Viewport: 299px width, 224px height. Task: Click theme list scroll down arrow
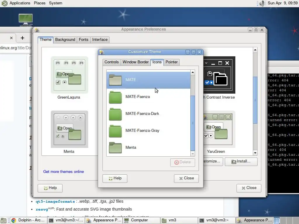click(x=255, y=153)
